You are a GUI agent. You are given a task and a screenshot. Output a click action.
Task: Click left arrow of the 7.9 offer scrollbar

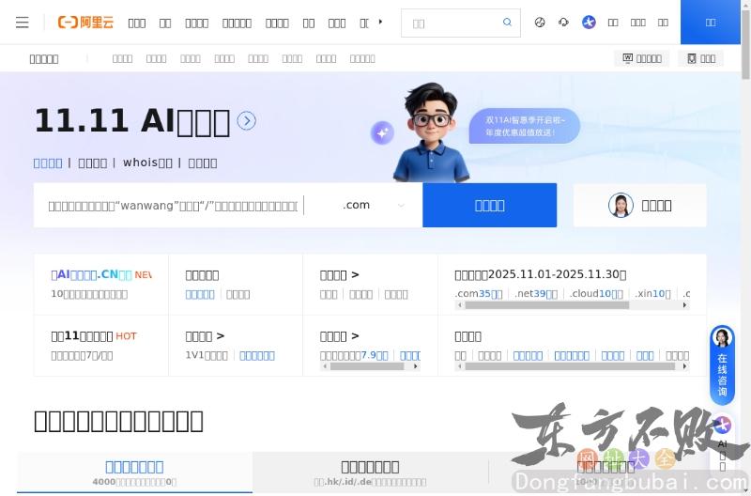[x=326, y=366]
